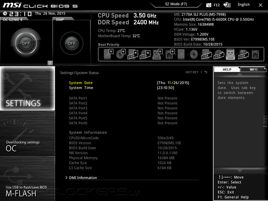Click the L3 Cache Size row label
The width and height of the screenshot is (268, 201).
(80, 167)
